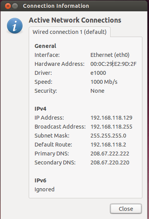Select the e1000 driver value
The width and height of the screenshot is (149, 219).
(x=98, y=73)
